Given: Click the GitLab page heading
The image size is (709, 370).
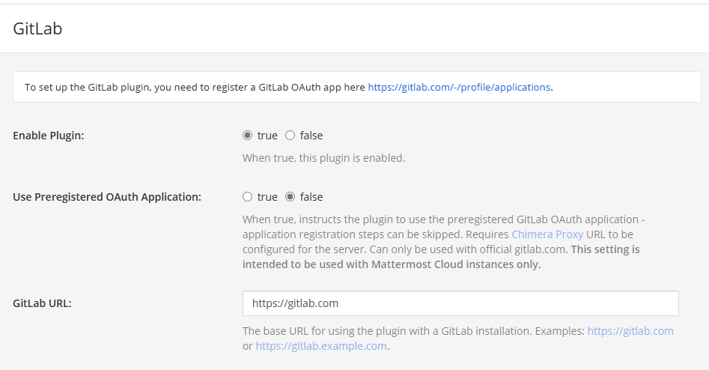Looking at the screenshot, I should tap(37, 28).
